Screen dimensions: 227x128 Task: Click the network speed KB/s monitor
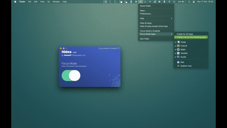point(105,2)
